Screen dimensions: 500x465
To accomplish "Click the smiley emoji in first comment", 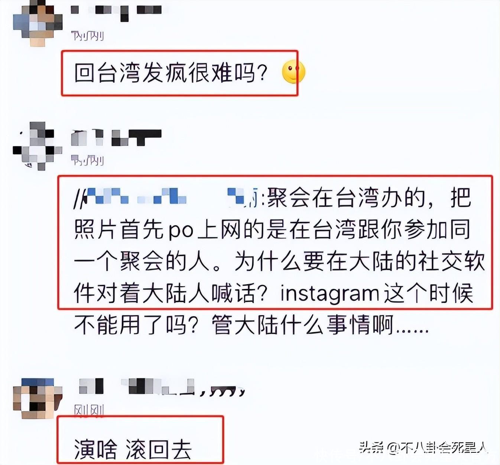I will tap(293, 73).
